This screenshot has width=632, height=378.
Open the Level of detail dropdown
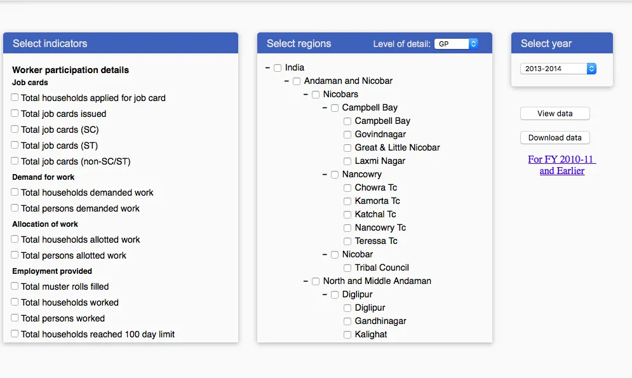[x=455, y=44]
